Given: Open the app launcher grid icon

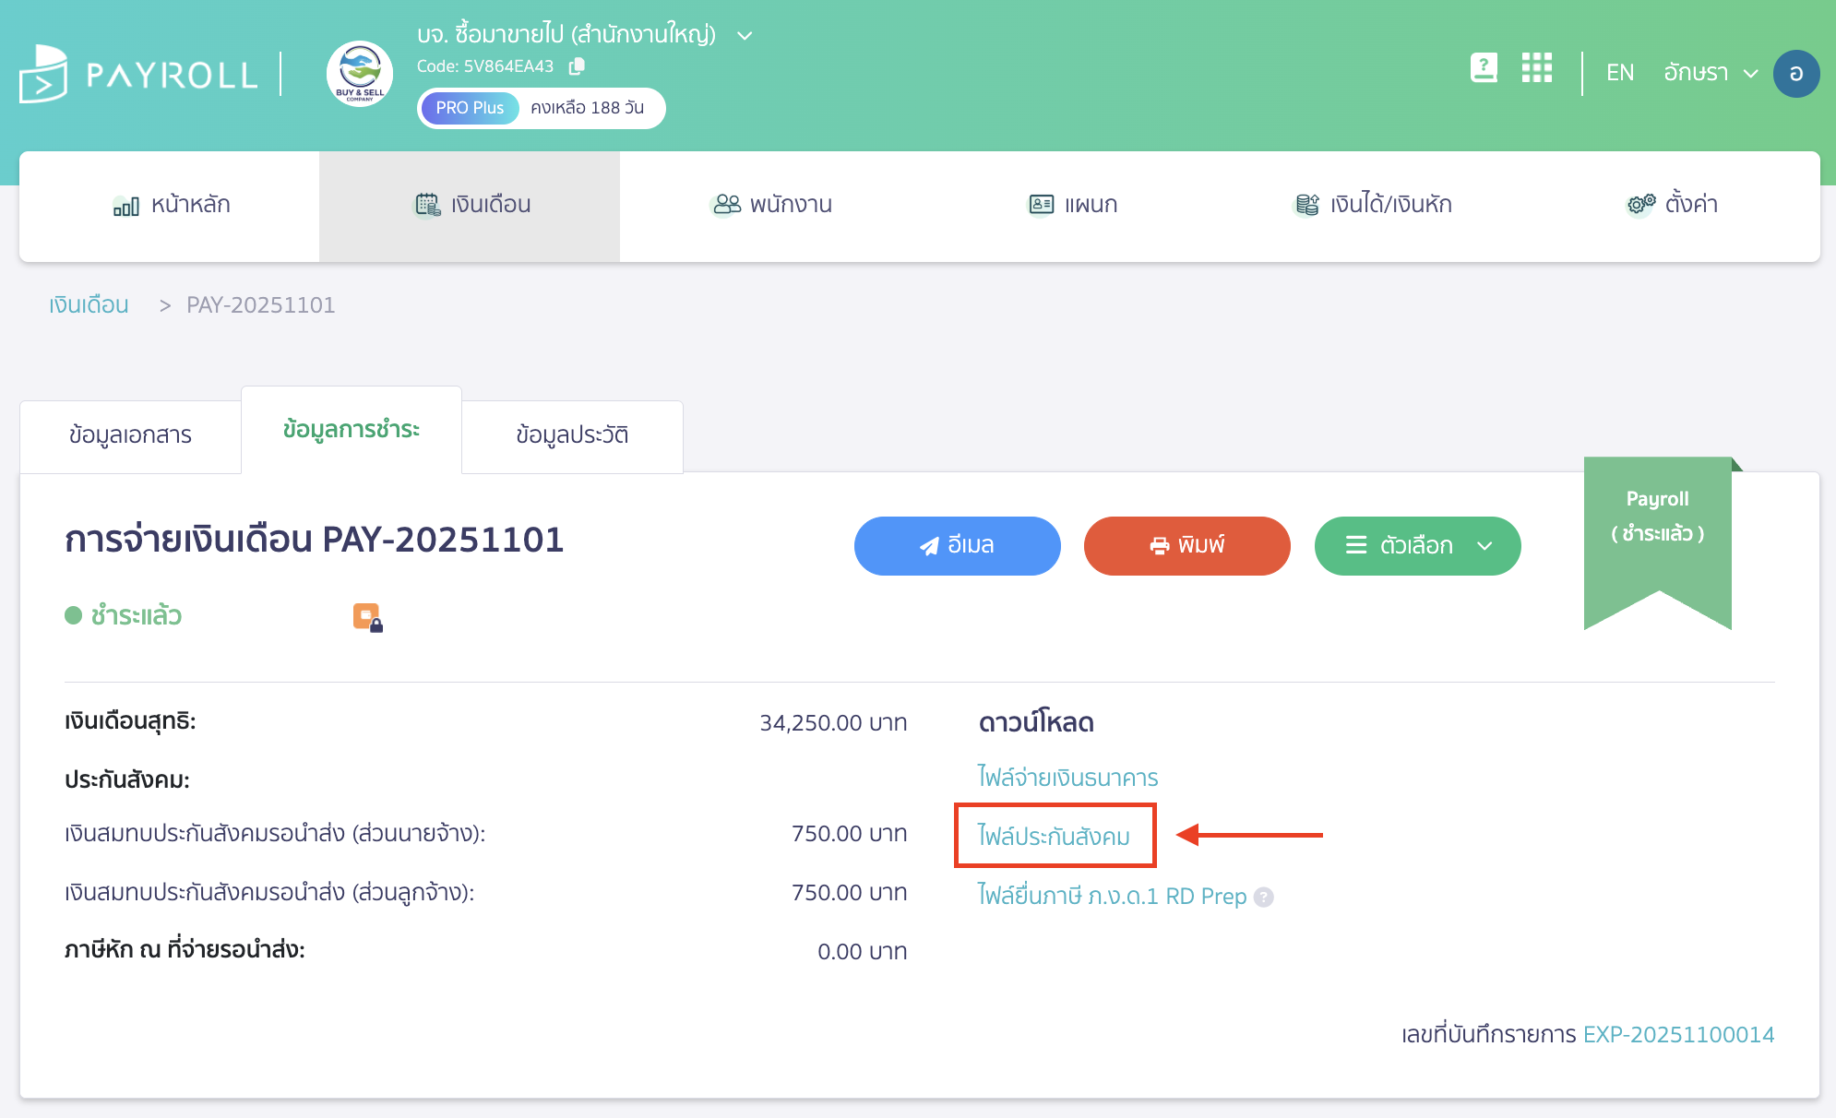Looking at the screenshot, I should [1536, 68].
